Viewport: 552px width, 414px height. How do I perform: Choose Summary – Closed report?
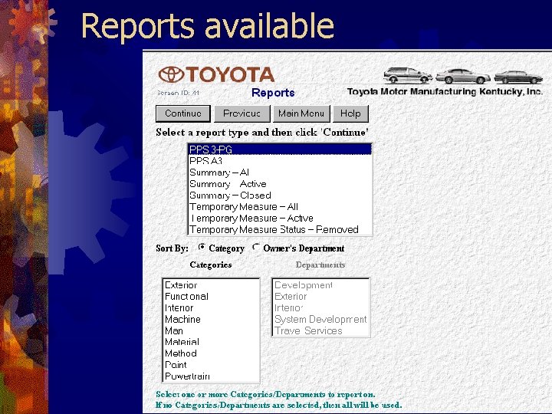[280, 195]
